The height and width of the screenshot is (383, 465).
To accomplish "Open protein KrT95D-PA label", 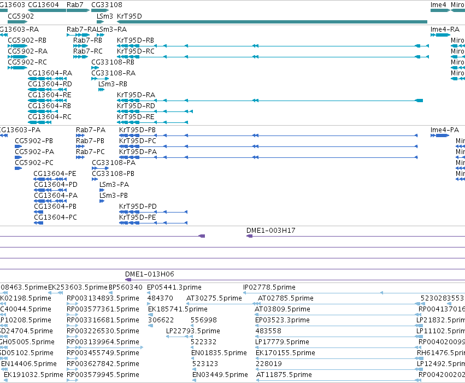I will (138, 152).
